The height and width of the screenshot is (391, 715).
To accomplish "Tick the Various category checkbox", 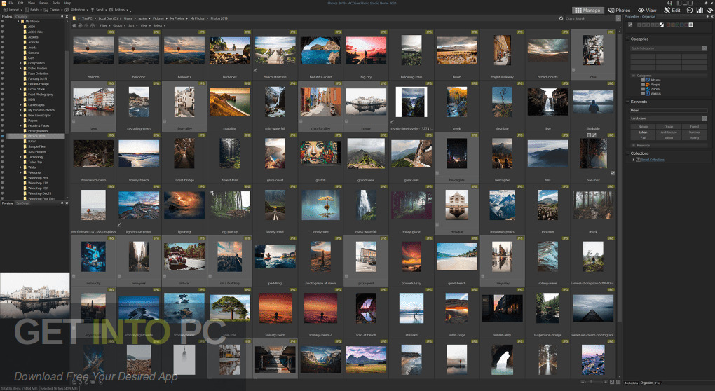I will [643, 93].
